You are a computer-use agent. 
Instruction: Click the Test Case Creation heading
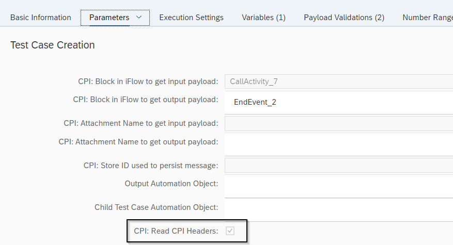[x=53, y=45]
